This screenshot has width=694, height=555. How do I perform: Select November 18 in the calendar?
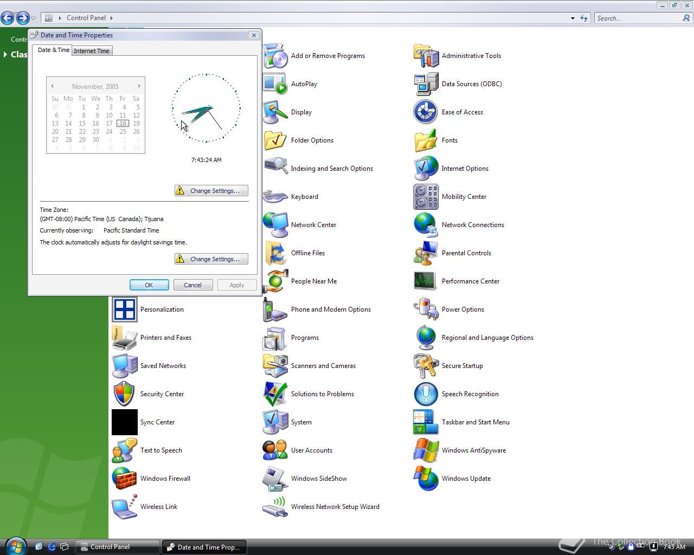pyautogui.click(x=123, y=123)
